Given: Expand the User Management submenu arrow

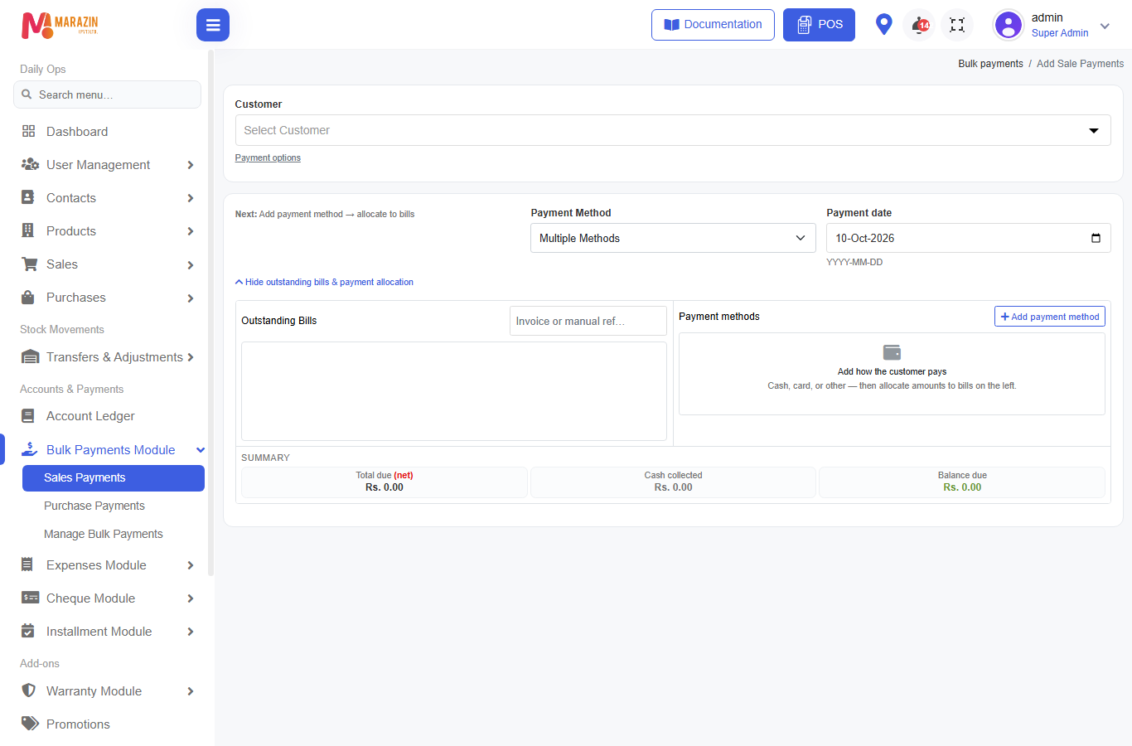Looking at the screenshot, I should click(191, 165).
